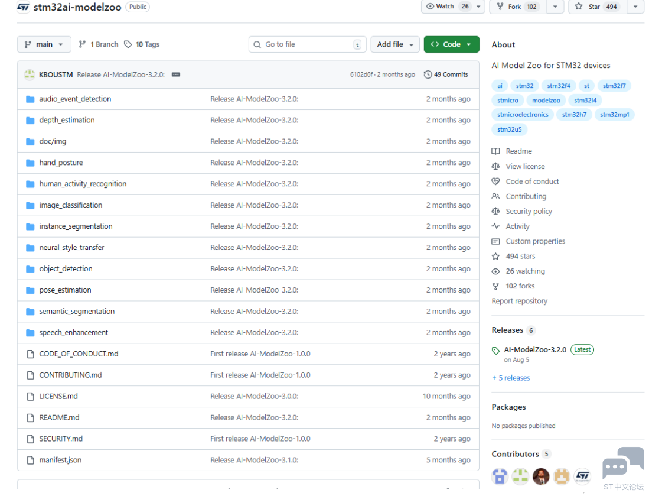
Task: Click the star icon next to 494 stars
Action: click(495, 257)
